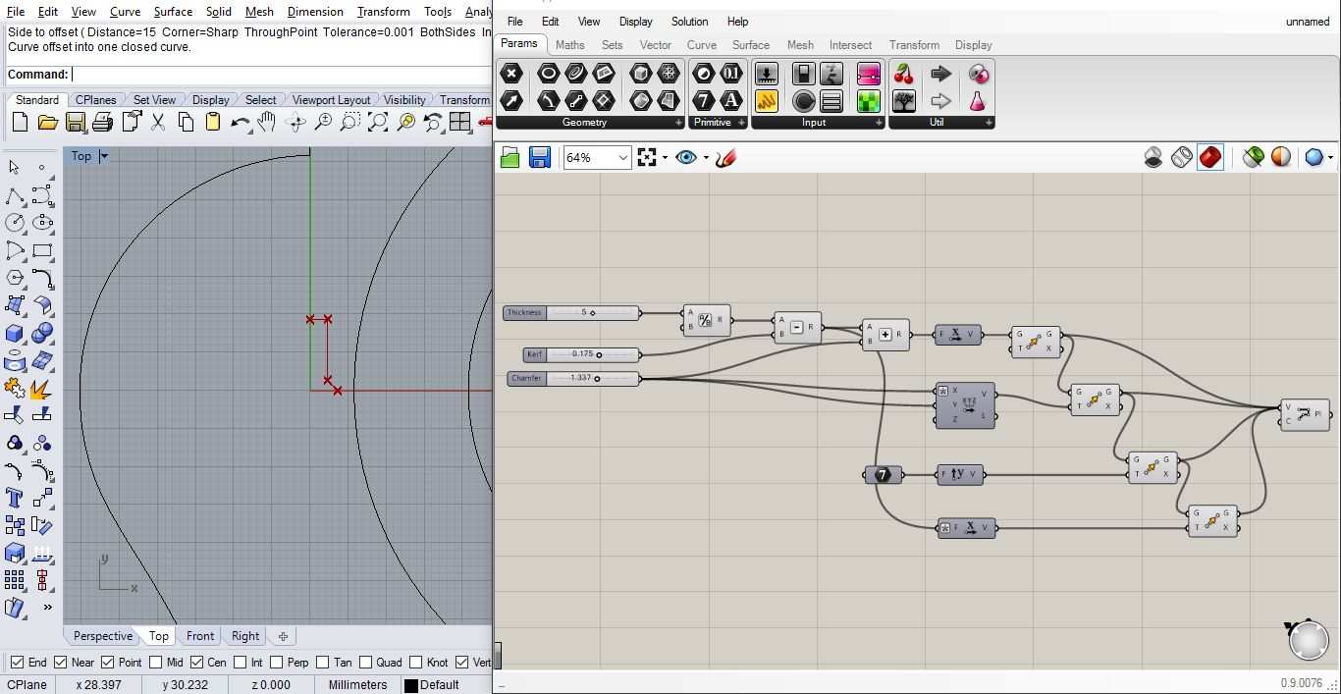Open Rhino's Dimension menu
This screenshot has width=1341, height=694.
click(x=315, y=12)
